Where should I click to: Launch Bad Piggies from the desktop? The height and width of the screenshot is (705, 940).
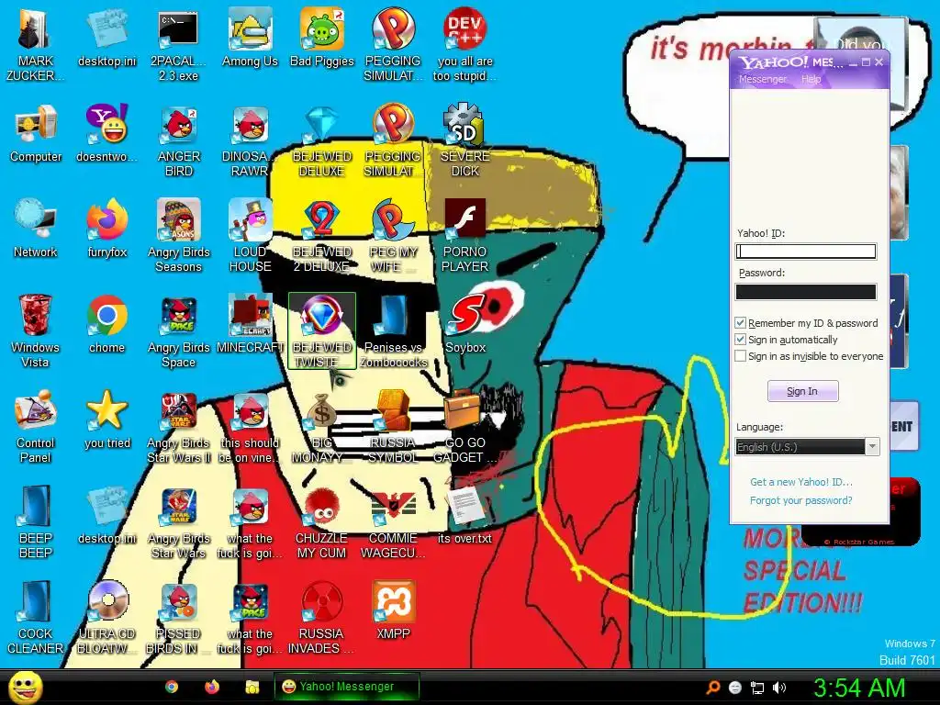(322, 37)
